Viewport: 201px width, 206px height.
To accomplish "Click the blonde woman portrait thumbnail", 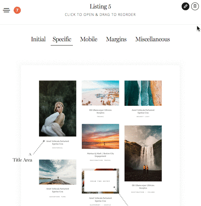I will tap(58, 109).
